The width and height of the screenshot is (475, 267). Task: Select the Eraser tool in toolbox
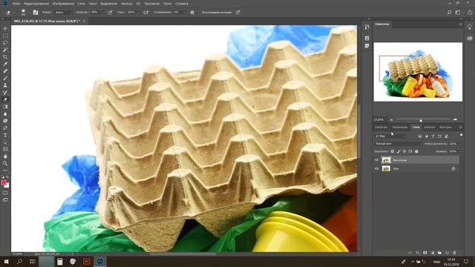pos(5,99)
